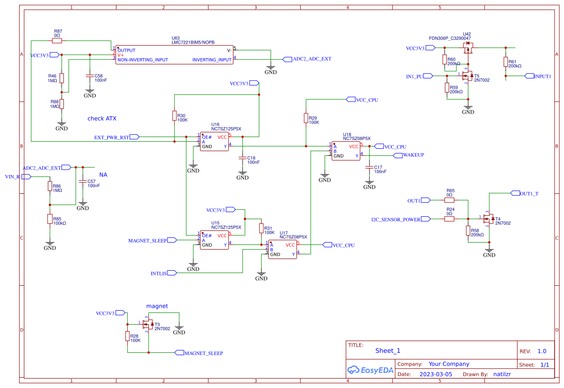This screenshot has width=564, height=388.
Task: Click the 2N7002 MOSFET T5
Action: pyautogui.click(x=467, y=76)
